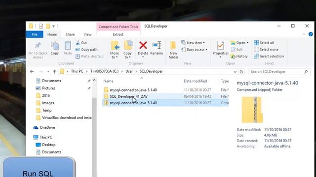316x177 pixels.
Task: Select SQL_Developer_41_ZAV folder
Action: click(x=165, y=96)
